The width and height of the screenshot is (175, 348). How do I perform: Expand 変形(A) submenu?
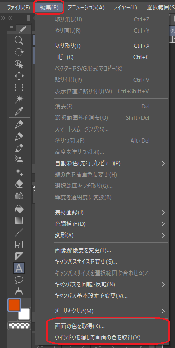click(102, 235)
